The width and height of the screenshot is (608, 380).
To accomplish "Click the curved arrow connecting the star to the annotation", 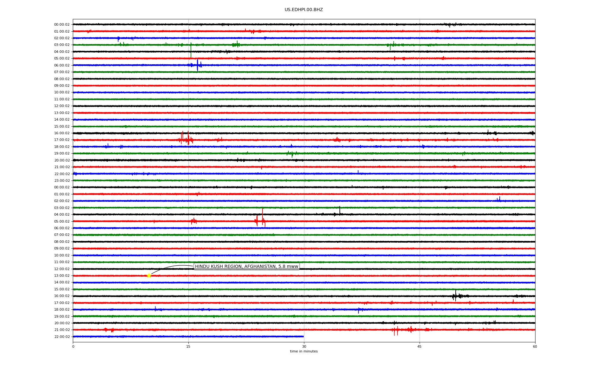I will pyautogui.click(x=171, y=267).
